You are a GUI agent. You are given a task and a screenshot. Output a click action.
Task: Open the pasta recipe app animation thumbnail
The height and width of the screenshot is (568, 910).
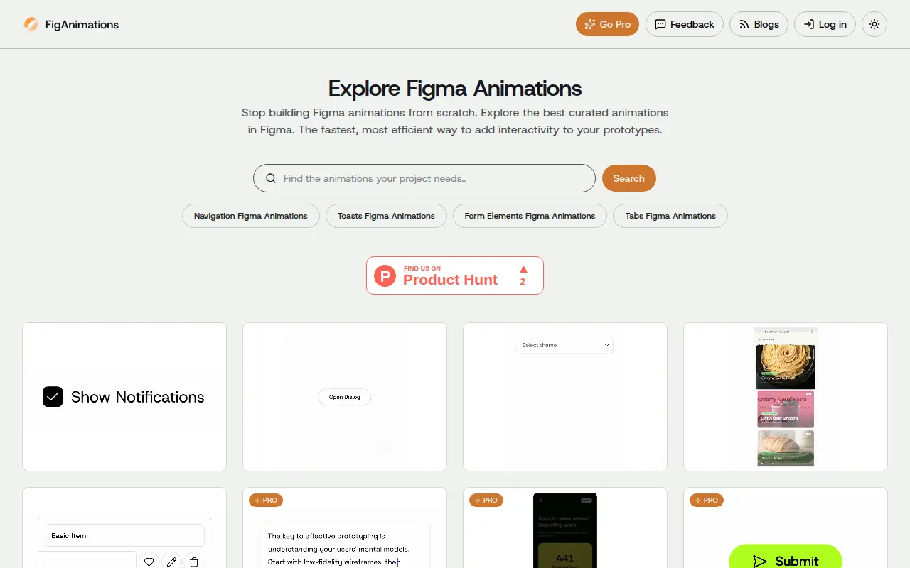[786, 397]
